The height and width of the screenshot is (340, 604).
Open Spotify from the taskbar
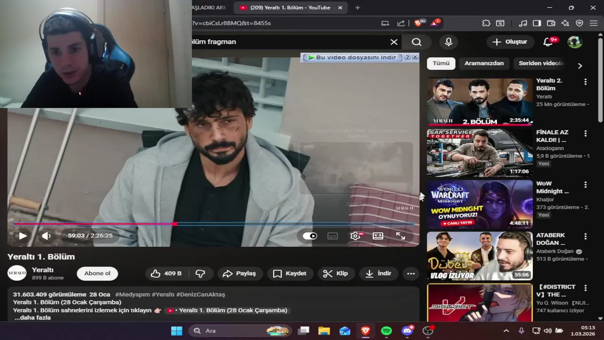[x=386, y=331]
